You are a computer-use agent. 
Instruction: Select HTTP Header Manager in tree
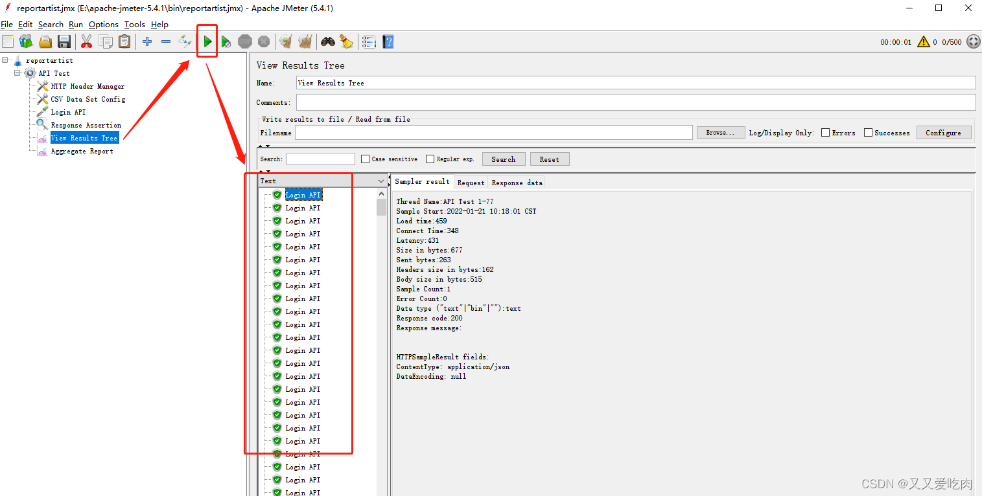[88, 86]
